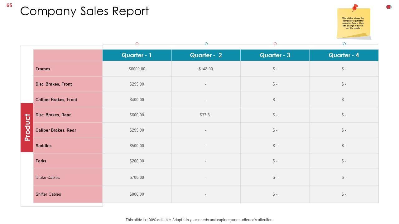The image size is (399, 224).
Task: Click the Quarter - 4 column header
Action: tap(344, 55)
